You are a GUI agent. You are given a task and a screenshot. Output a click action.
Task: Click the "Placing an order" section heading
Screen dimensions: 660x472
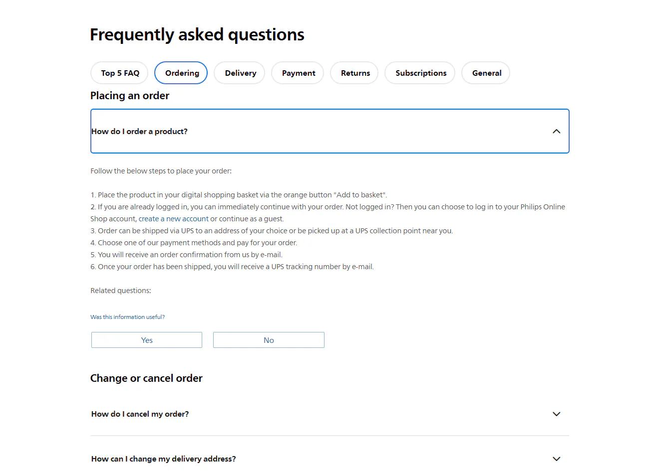[129, 96]
